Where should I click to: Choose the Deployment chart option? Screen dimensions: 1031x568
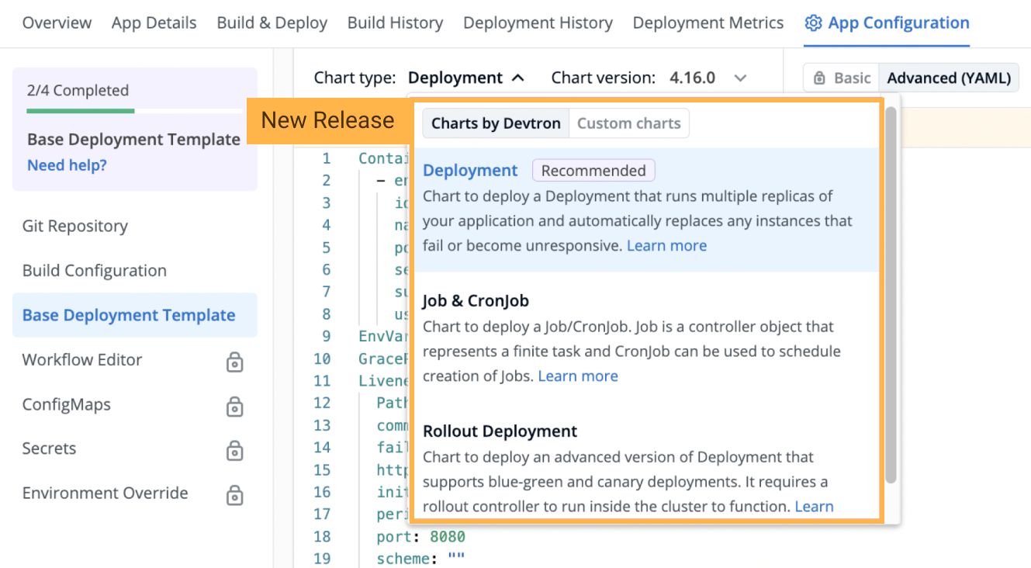click(x=647, y=210)
